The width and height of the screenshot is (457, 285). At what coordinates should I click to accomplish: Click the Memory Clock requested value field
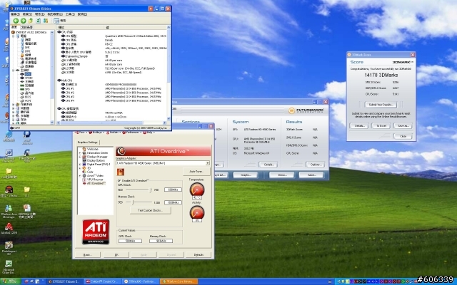[173, 202]
